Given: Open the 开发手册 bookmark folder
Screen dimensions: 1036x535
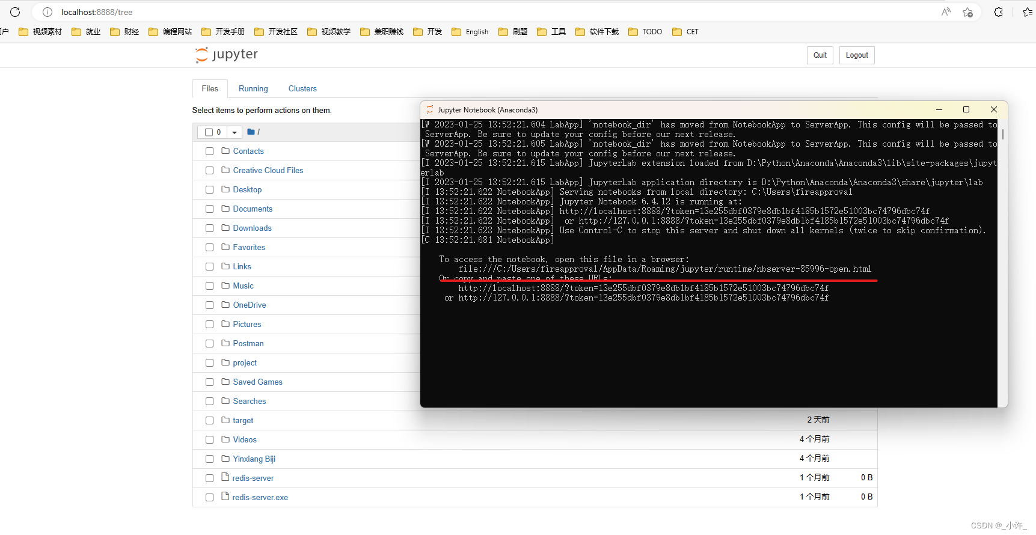Looking at the screenshot, I should tap(223, 32).
